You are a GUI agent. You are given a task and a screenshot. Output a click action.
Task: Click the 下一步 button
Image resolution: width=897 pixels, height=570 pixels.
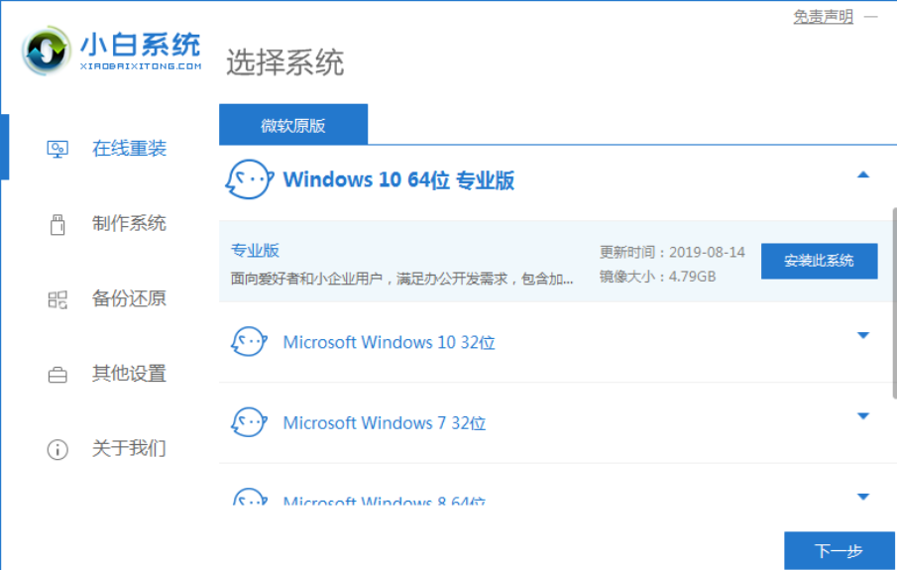pos(839,550)
